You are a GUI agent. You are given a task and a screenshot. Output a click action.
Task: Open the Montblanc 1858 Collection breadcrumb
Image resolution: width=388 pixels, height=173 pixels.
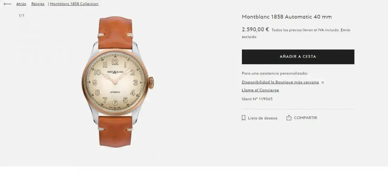(x=74, y=4)
